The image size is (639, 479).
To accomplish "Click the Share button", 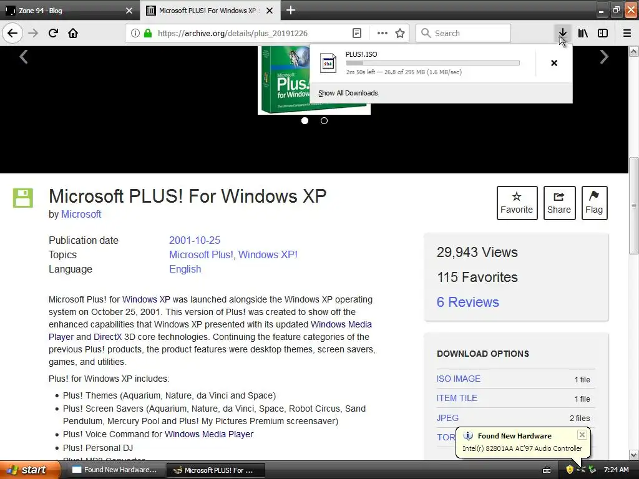I will 559,203.
